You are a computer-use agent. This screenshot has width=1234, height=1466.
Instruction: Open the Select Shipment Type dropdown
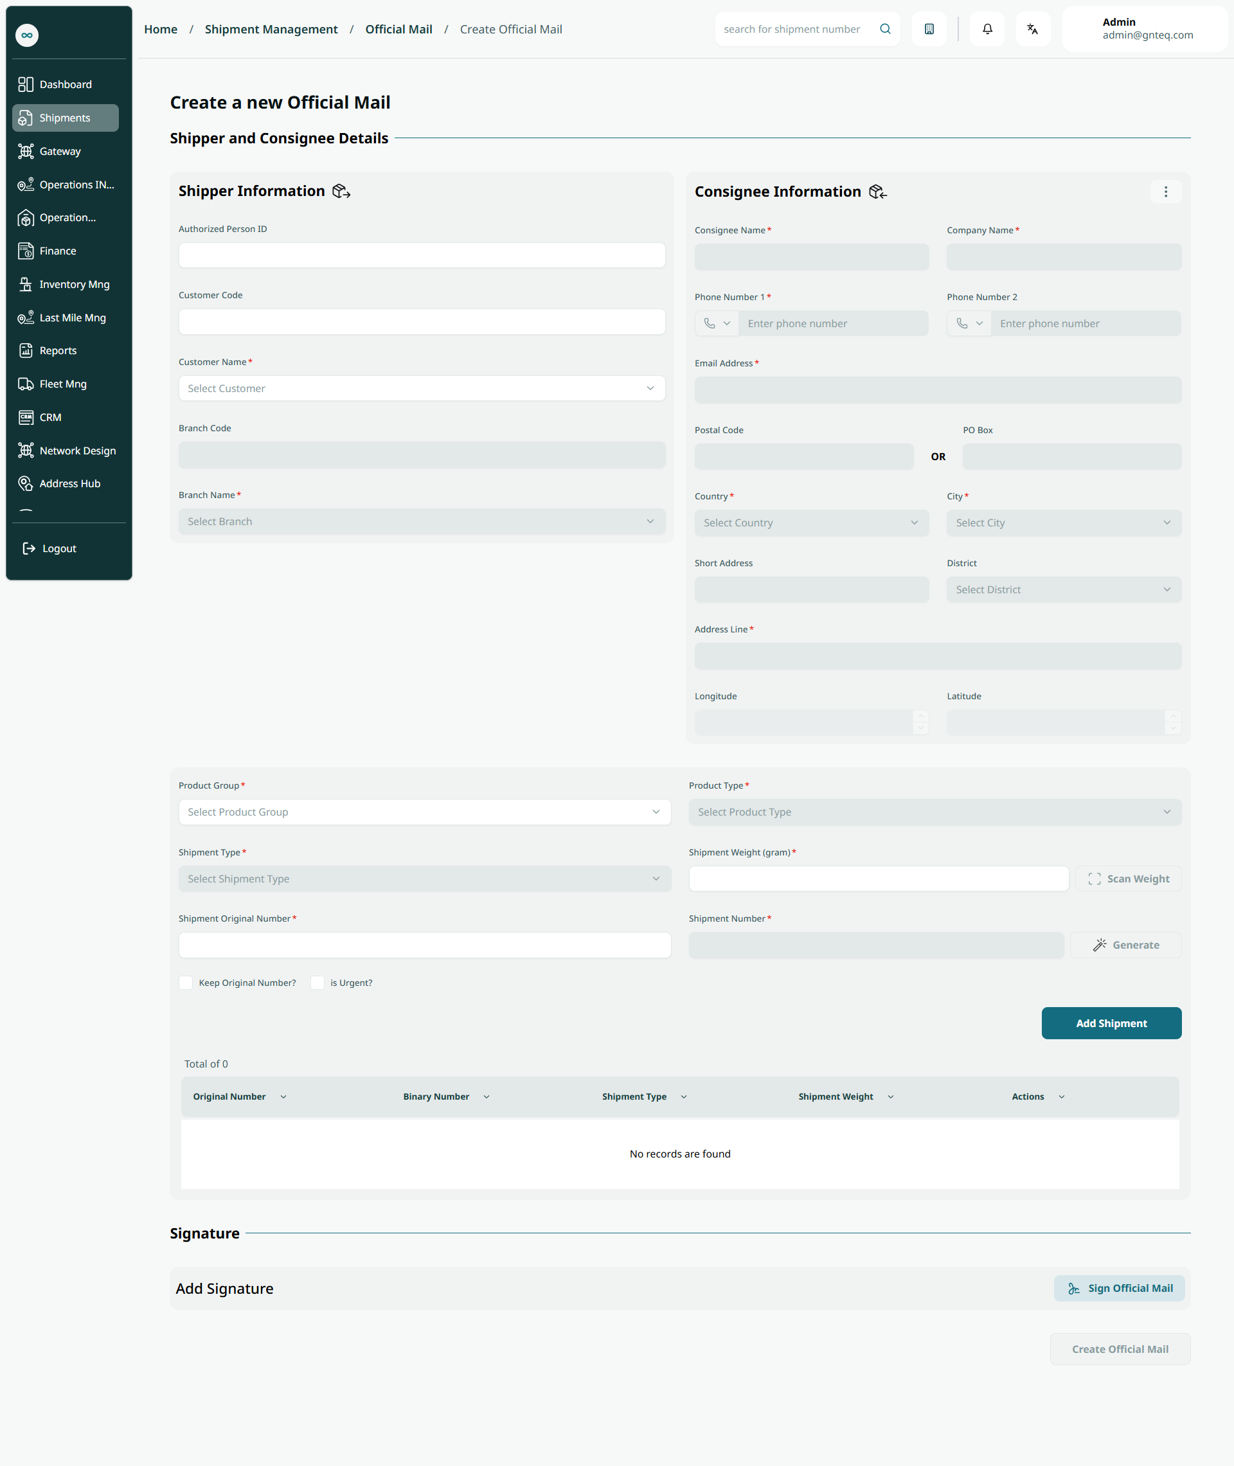click(425, 879)
